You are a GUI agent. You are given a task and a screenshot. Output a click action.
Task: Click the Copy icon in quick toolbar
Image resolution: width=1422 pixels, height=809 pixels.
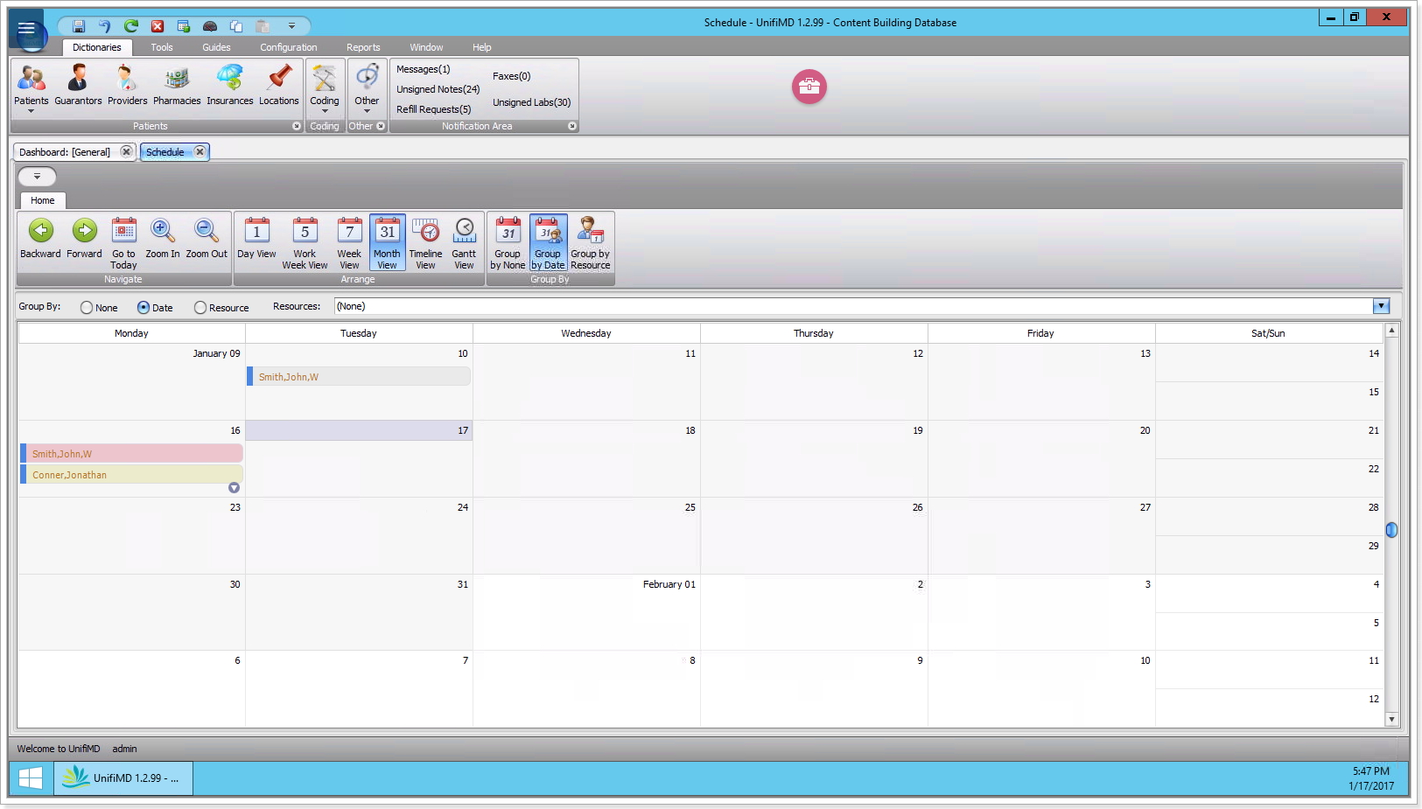click(236, 26)
